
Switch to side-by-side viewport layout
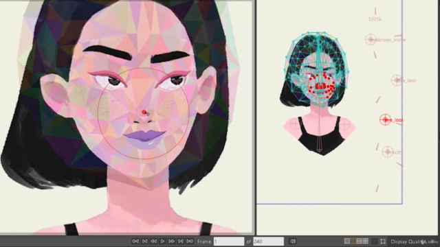[353, 241]
